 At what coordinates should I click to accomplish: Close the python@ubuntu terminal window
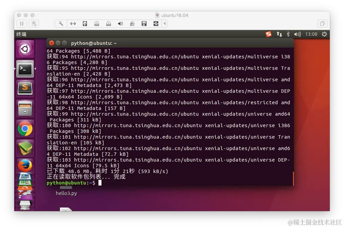coord(51,43)
